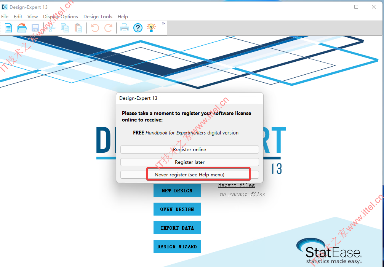The height and width of the screenshot is (267, 384).
Task: Click the Print icon
Action: [x=125, y=28]
